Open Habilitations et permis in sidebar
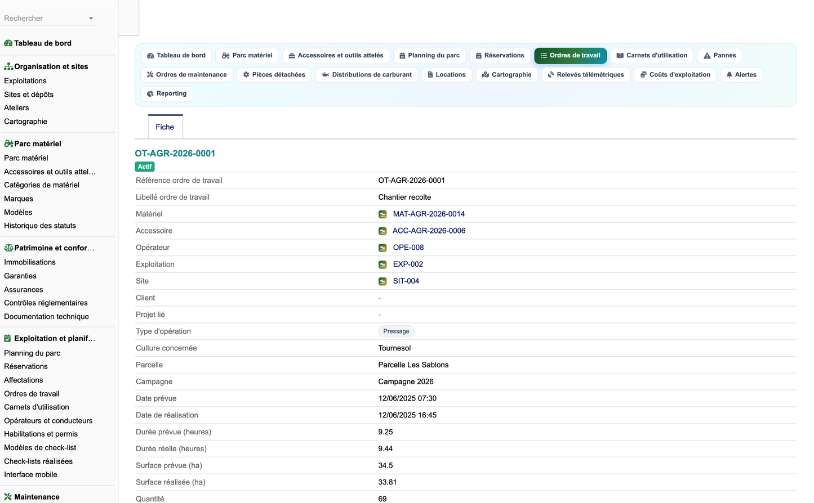 (41, 434)
